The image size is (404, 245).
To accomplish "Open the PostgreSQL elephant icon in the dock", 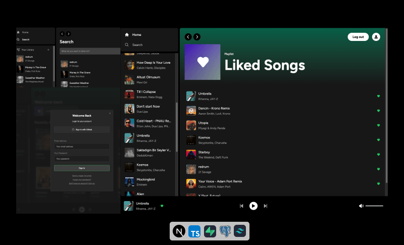I will [225, 231].
